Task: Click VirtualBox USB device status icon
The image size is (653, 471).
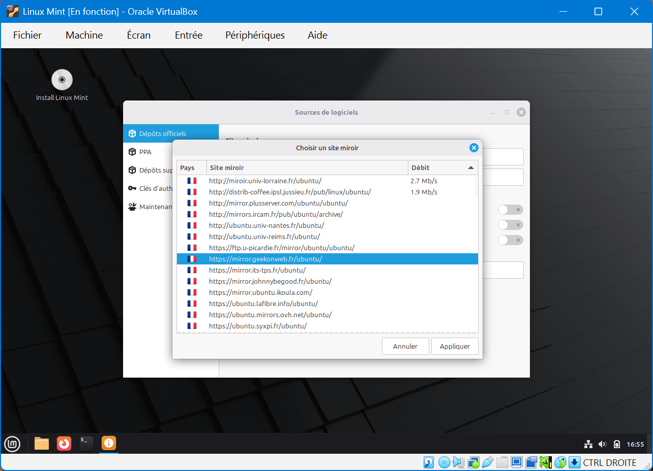Action: pyautogui.click(x=487, y=462)
